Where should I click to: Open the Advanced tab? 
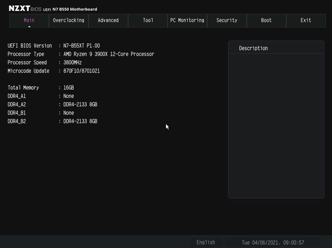click(108, 20)
